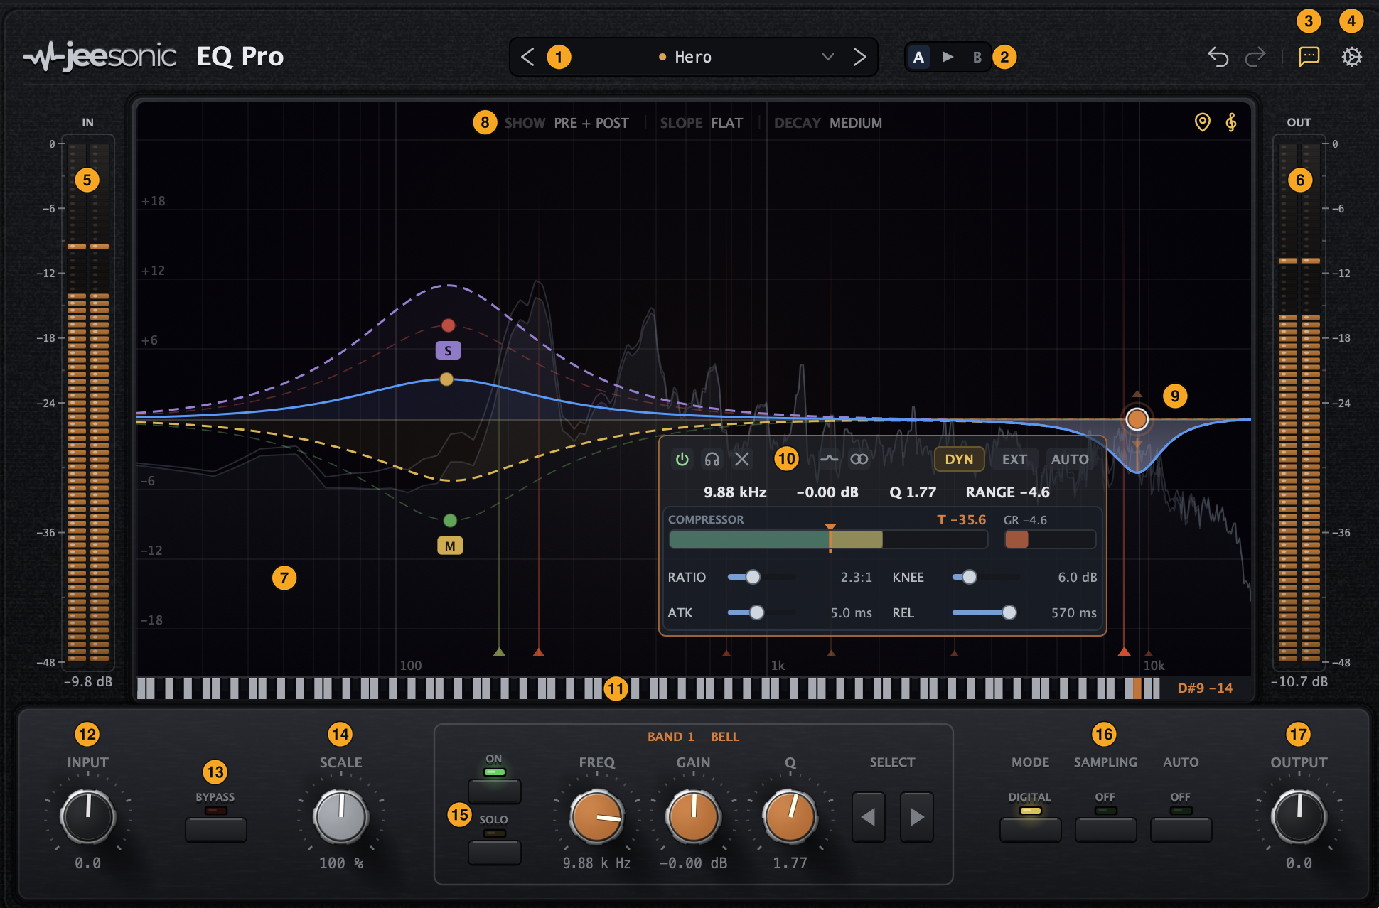Viewport: 1379px width, 908px height.
Task: Toggle the SAMPLING OFF button
Action: (1105, 829)
